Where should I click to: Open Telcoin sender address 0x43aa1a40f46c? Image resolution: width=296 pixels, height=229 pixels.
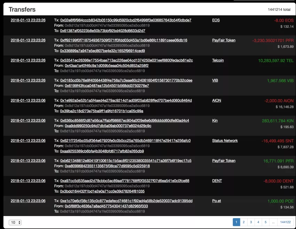(107, 66)
